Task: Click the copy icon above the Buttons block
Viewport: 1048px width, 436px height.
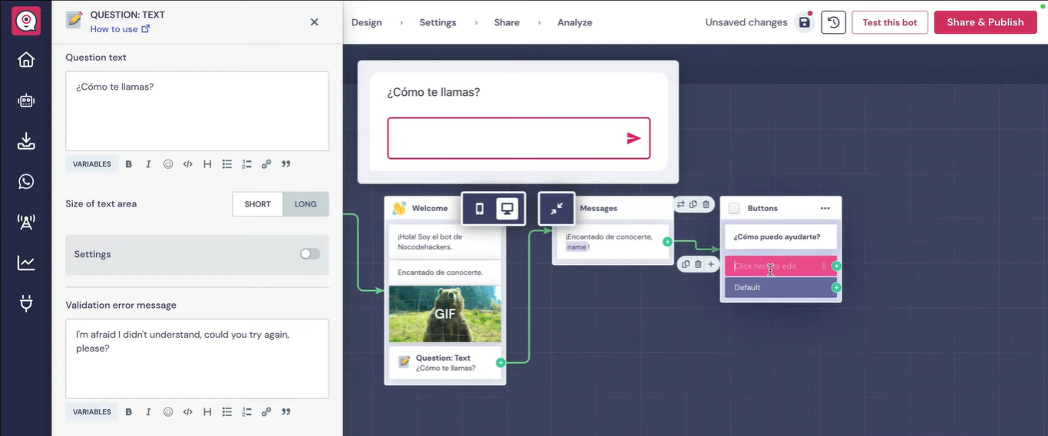Action: tap(693, 204)
